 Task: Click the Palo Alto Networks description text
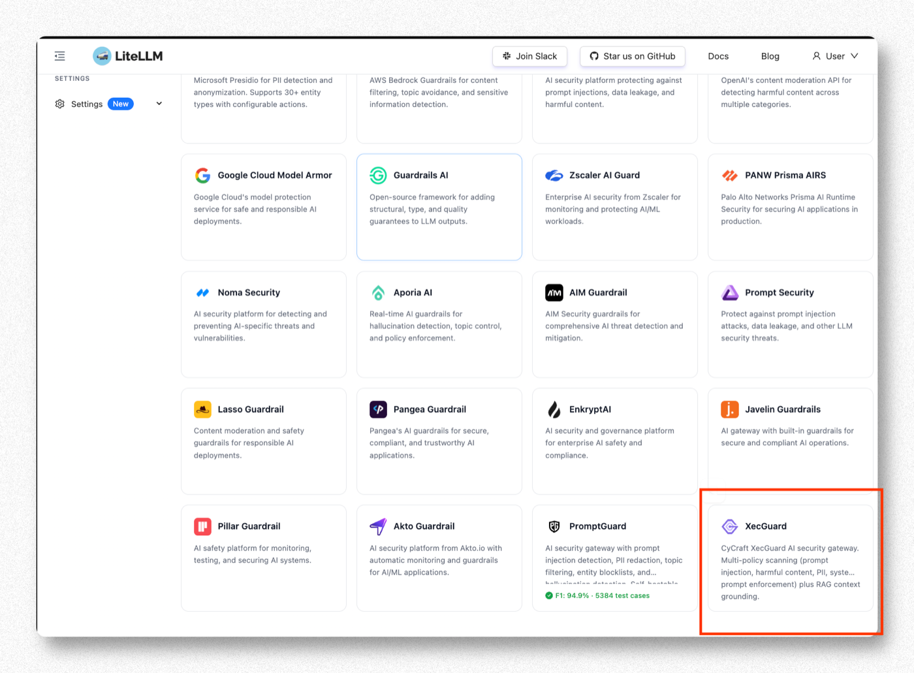pyautogui.click(x=789, y=209)
